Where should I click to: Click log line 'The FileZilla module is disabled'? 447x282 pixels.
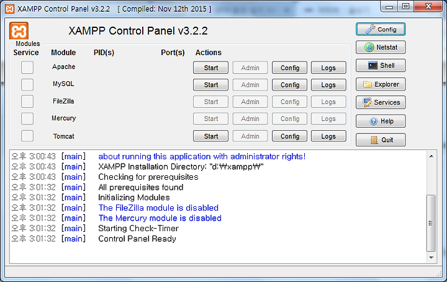158,208
